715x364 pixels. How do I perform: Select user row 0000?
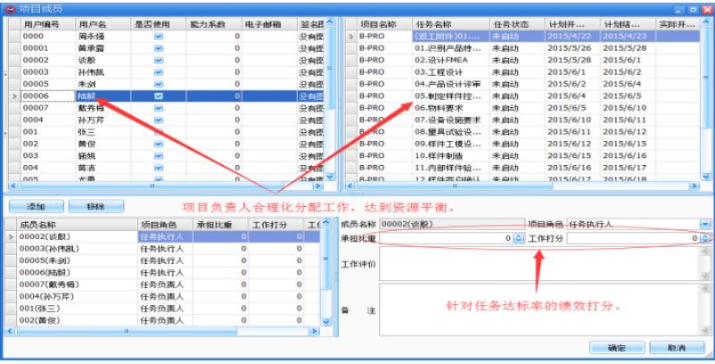coord(167,36)
